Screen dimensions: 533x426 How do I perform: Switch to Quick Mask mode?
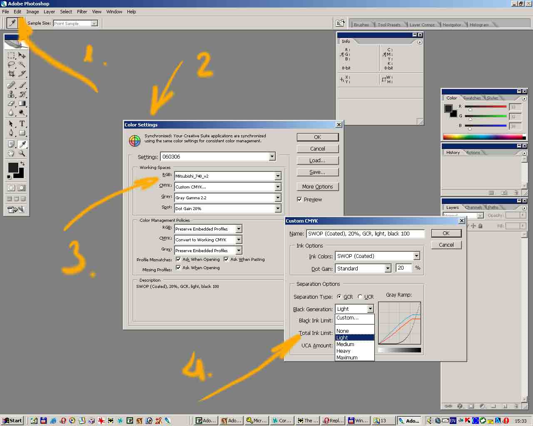click(22, 188)
